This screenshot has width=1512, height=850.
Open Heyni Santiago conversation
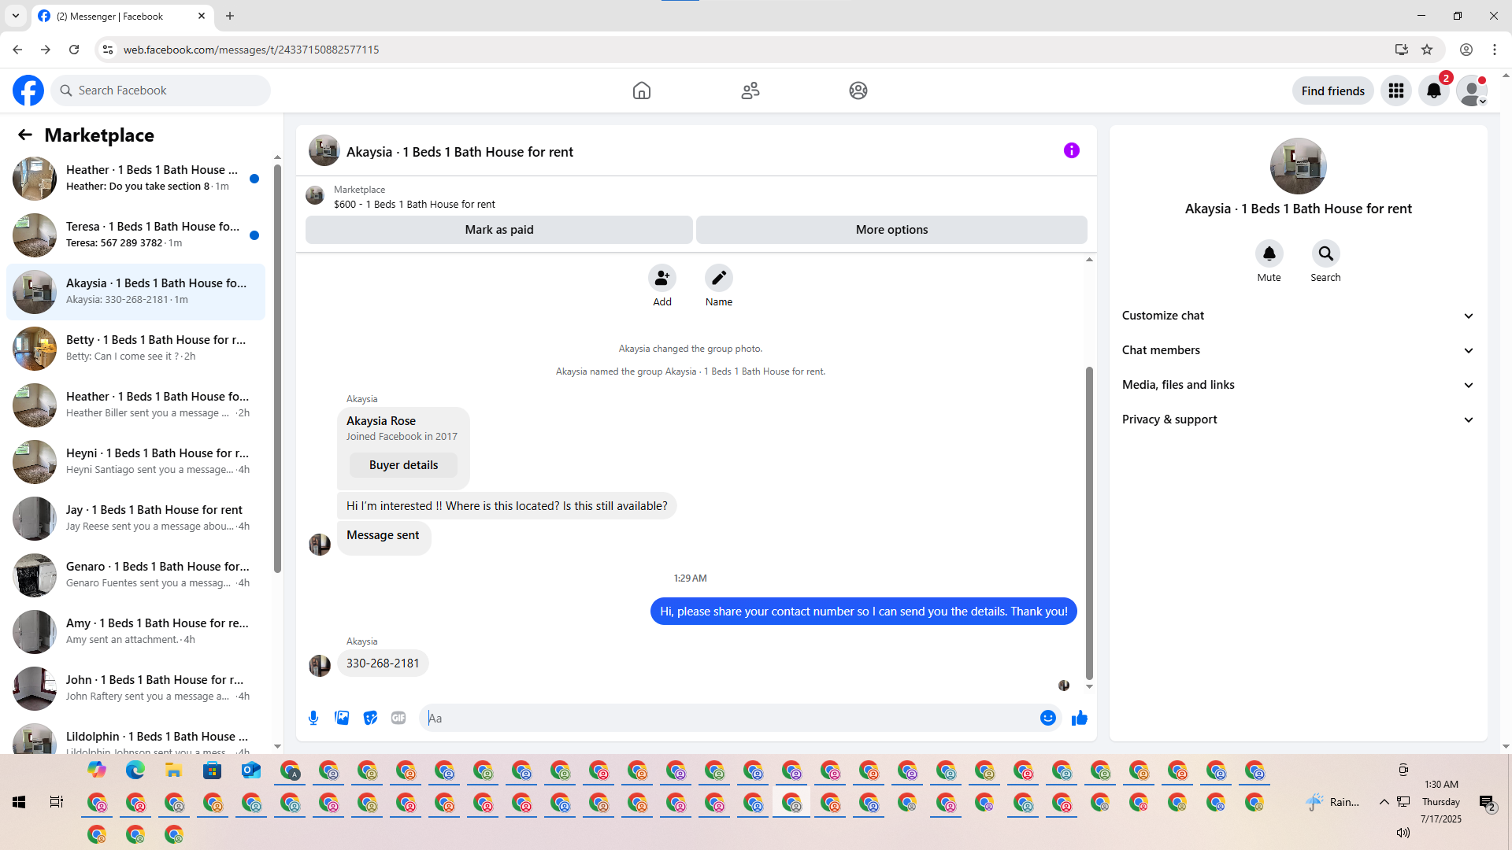pos(135,462)
